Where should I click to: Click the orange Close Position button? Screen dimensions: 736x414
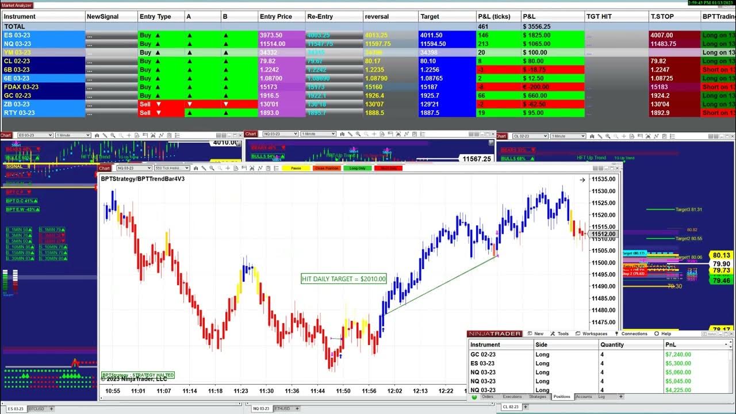click(x=327, y=168)
